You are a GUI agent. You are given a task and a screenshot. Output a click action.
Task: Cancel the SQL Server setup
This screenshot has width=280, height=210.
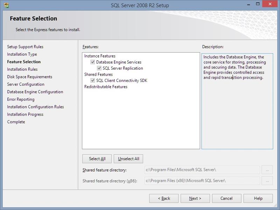point(226,198)
